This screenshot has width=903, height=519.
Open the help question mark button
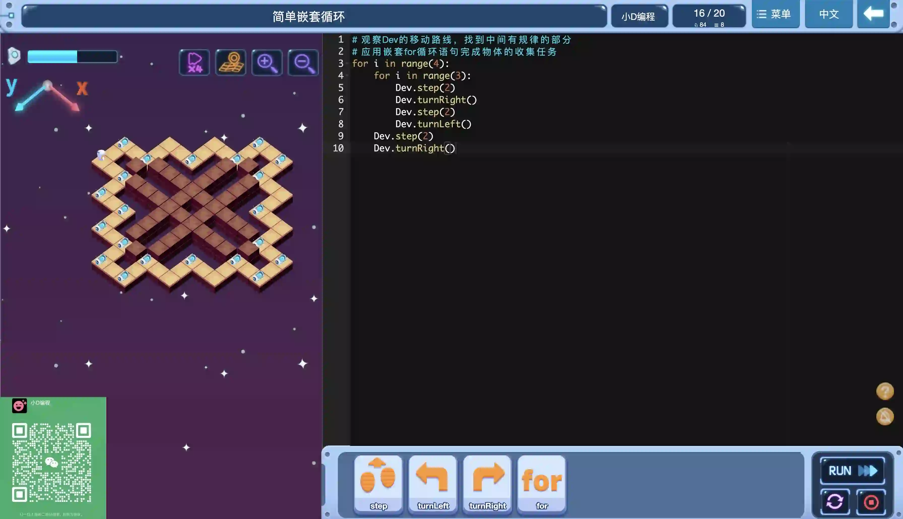885,391
